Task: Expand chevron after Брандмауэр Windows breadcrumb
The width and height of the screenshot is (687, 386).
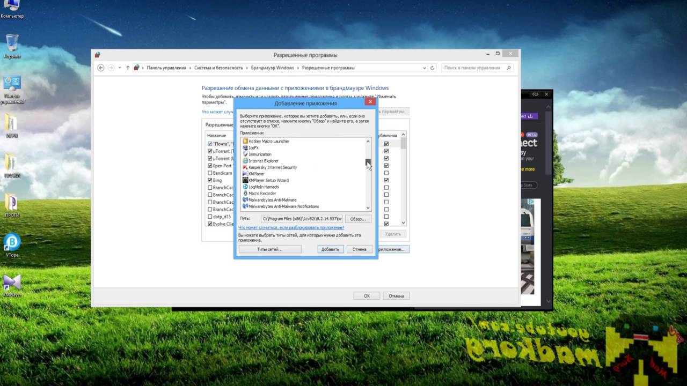Action: (298, 68)
